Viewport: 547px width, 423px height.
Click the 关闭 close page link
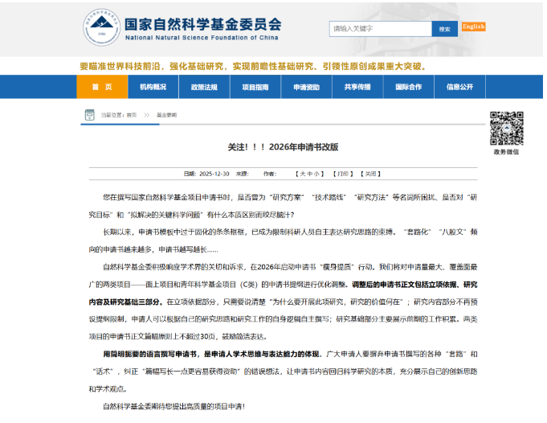370,174
